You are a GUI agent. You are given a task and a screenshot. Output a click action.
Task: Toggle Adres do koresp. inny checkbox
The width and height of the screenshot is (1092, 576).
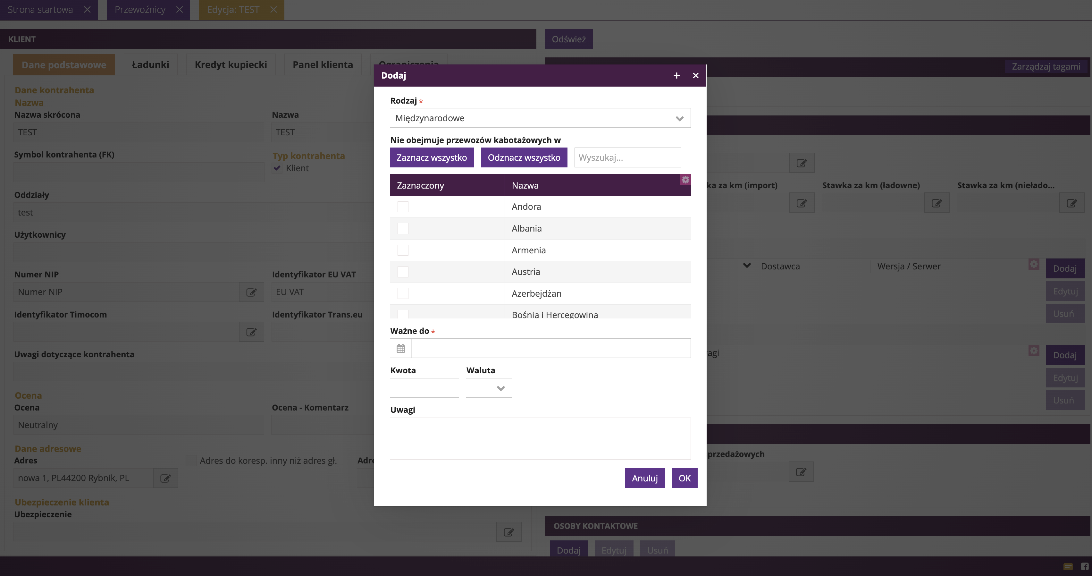(191, 461)
